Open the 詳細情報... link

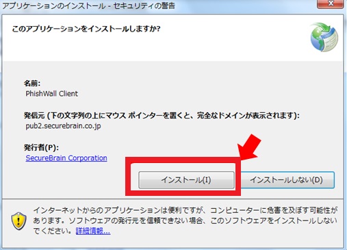click(x=93, y=231)
